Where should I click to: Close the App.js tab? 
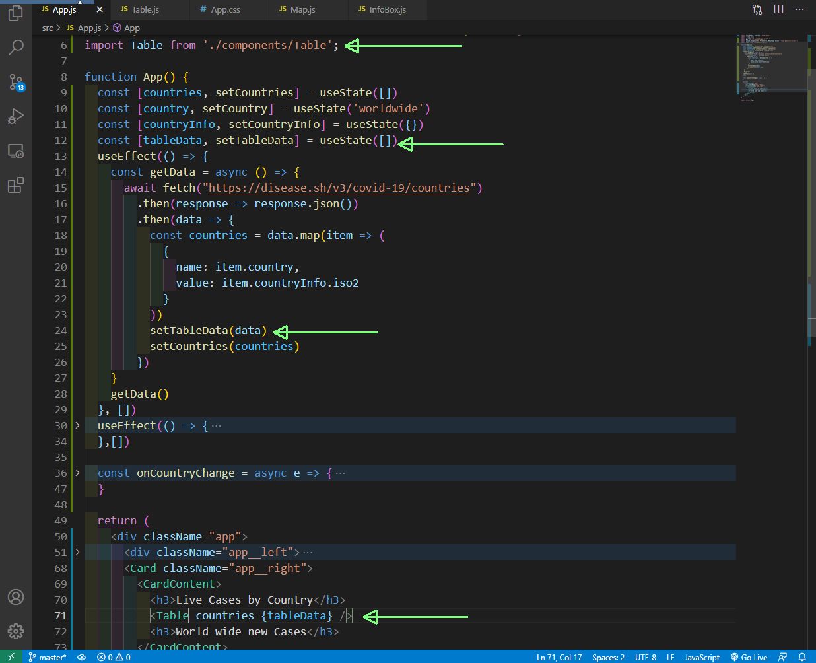point(100,9)
